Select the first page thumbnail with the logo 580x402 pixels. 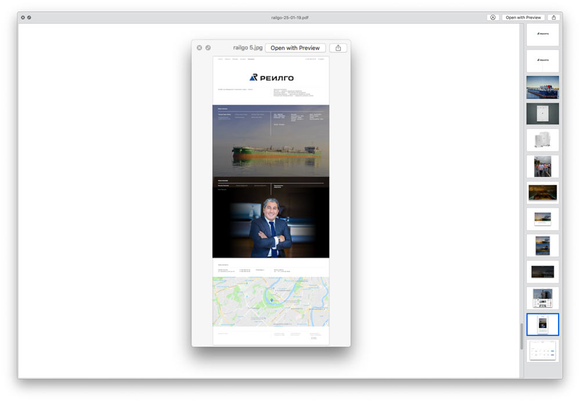pyautogui.click(x=542, y=35)
